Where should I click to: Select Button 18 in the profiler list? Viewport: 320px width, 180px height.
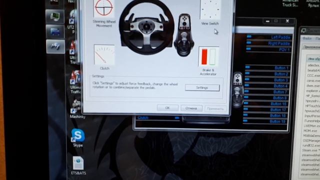[265, 115]
